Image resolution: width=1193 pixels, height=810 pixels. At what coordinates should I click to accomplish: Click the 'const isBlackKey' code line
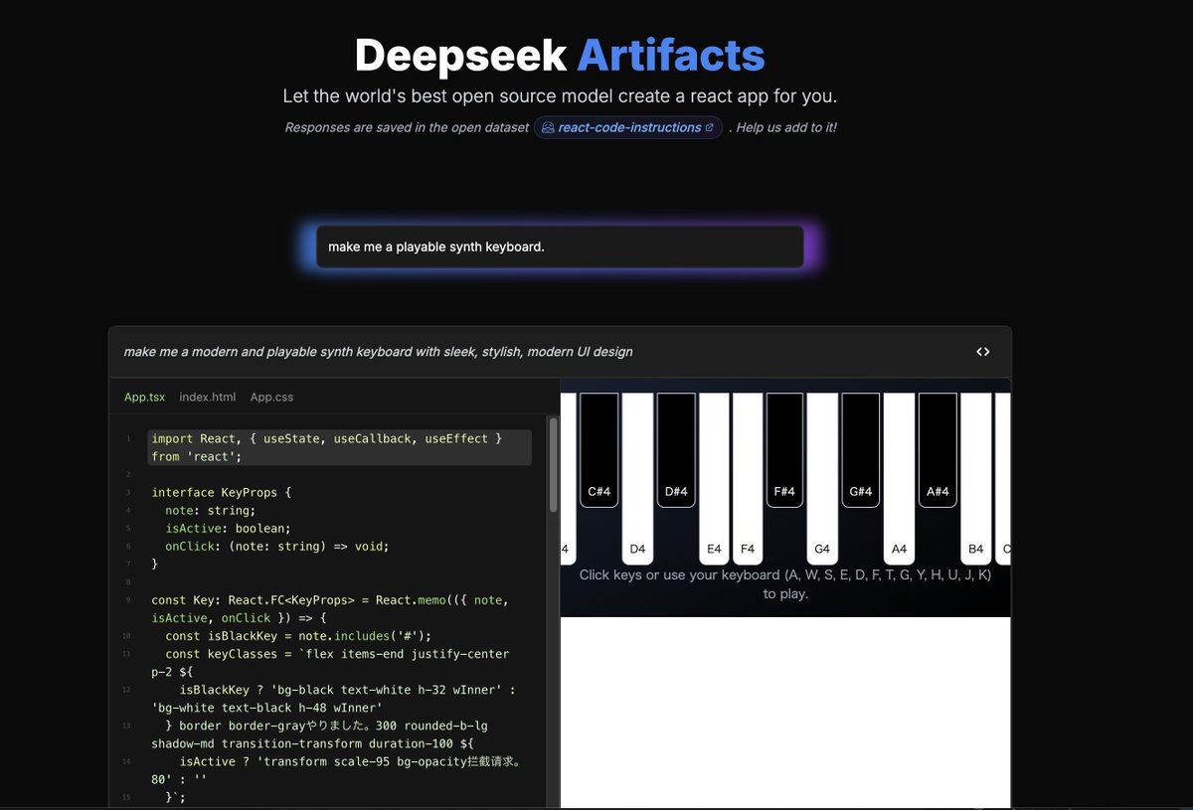click(x=298, y=636)
